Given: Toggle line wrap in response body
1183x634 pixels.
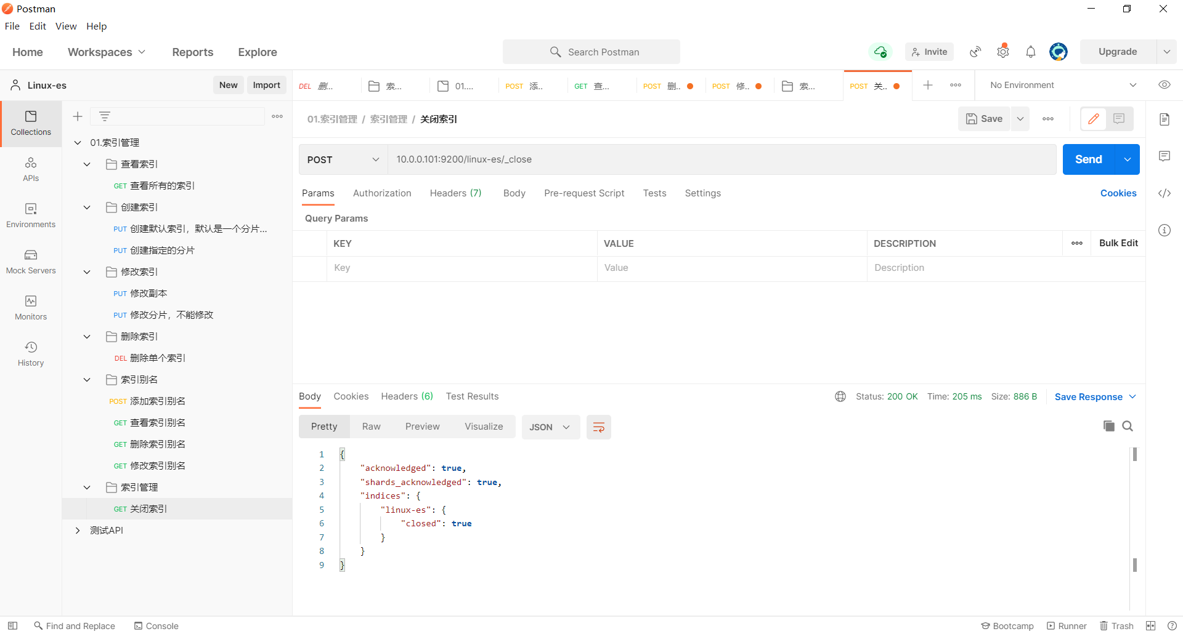Looking at the screenshot, I should 599,427.
